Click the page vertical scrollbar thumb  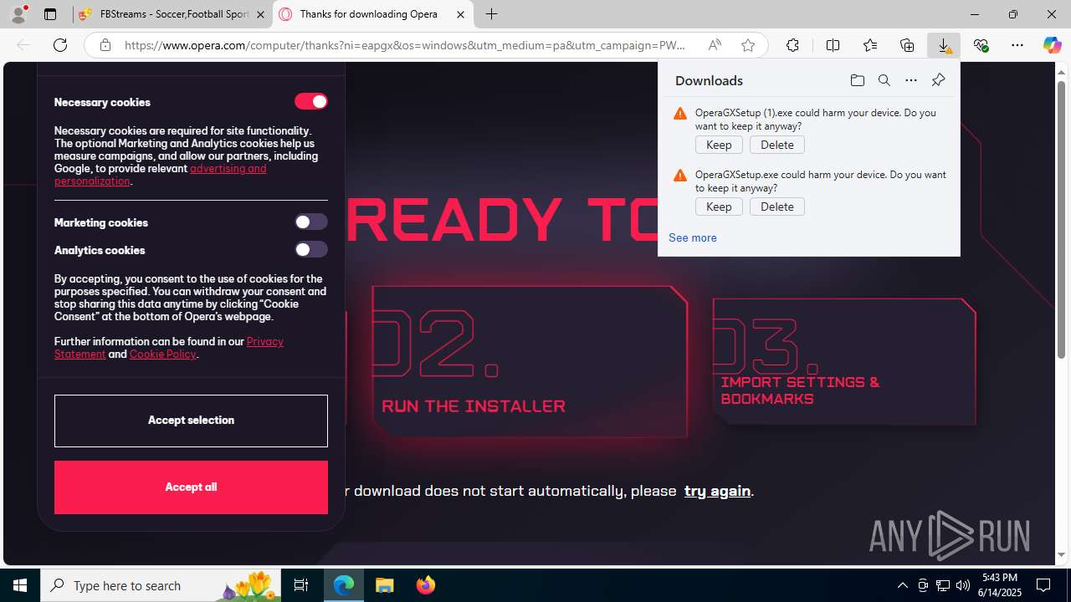click(1061, 220)
